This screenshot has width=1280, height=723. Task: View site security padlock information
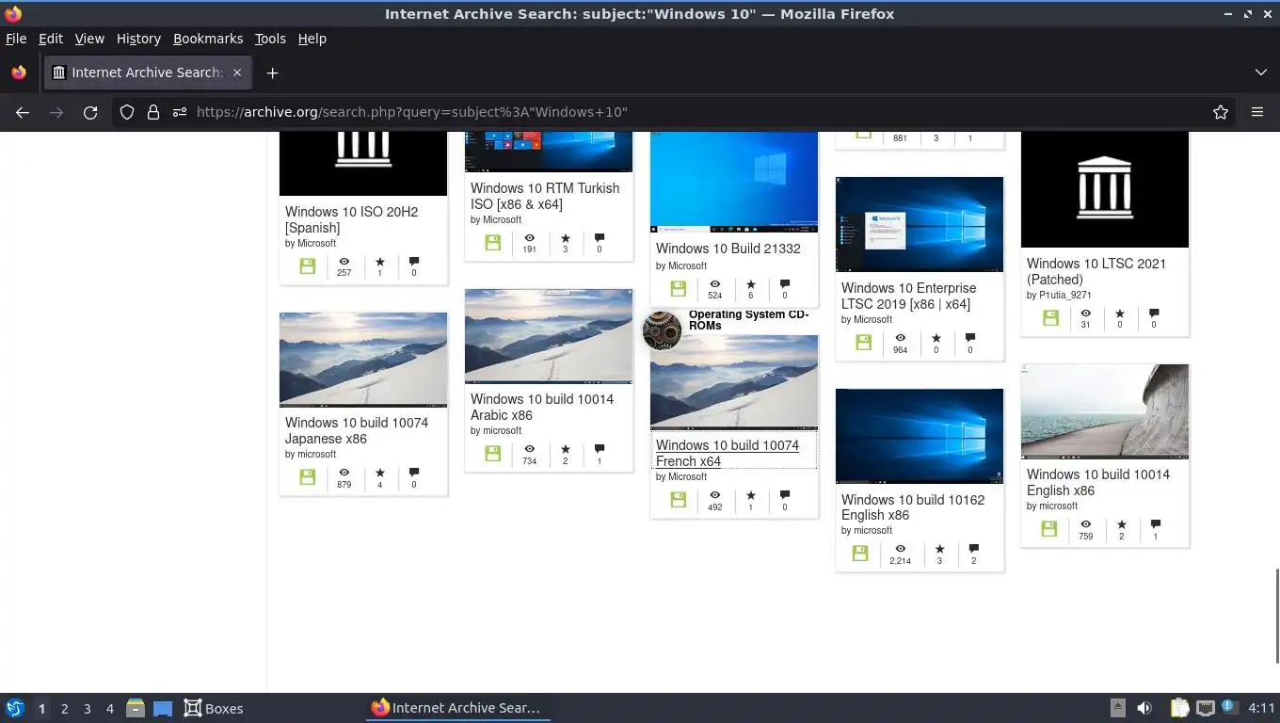[153, 112]
